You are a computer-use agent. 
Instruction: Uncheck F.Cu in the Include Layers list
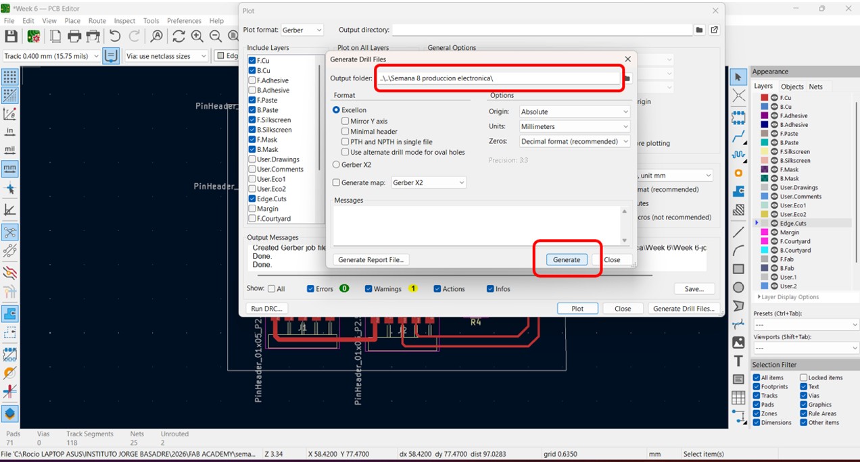coord(252,61)
